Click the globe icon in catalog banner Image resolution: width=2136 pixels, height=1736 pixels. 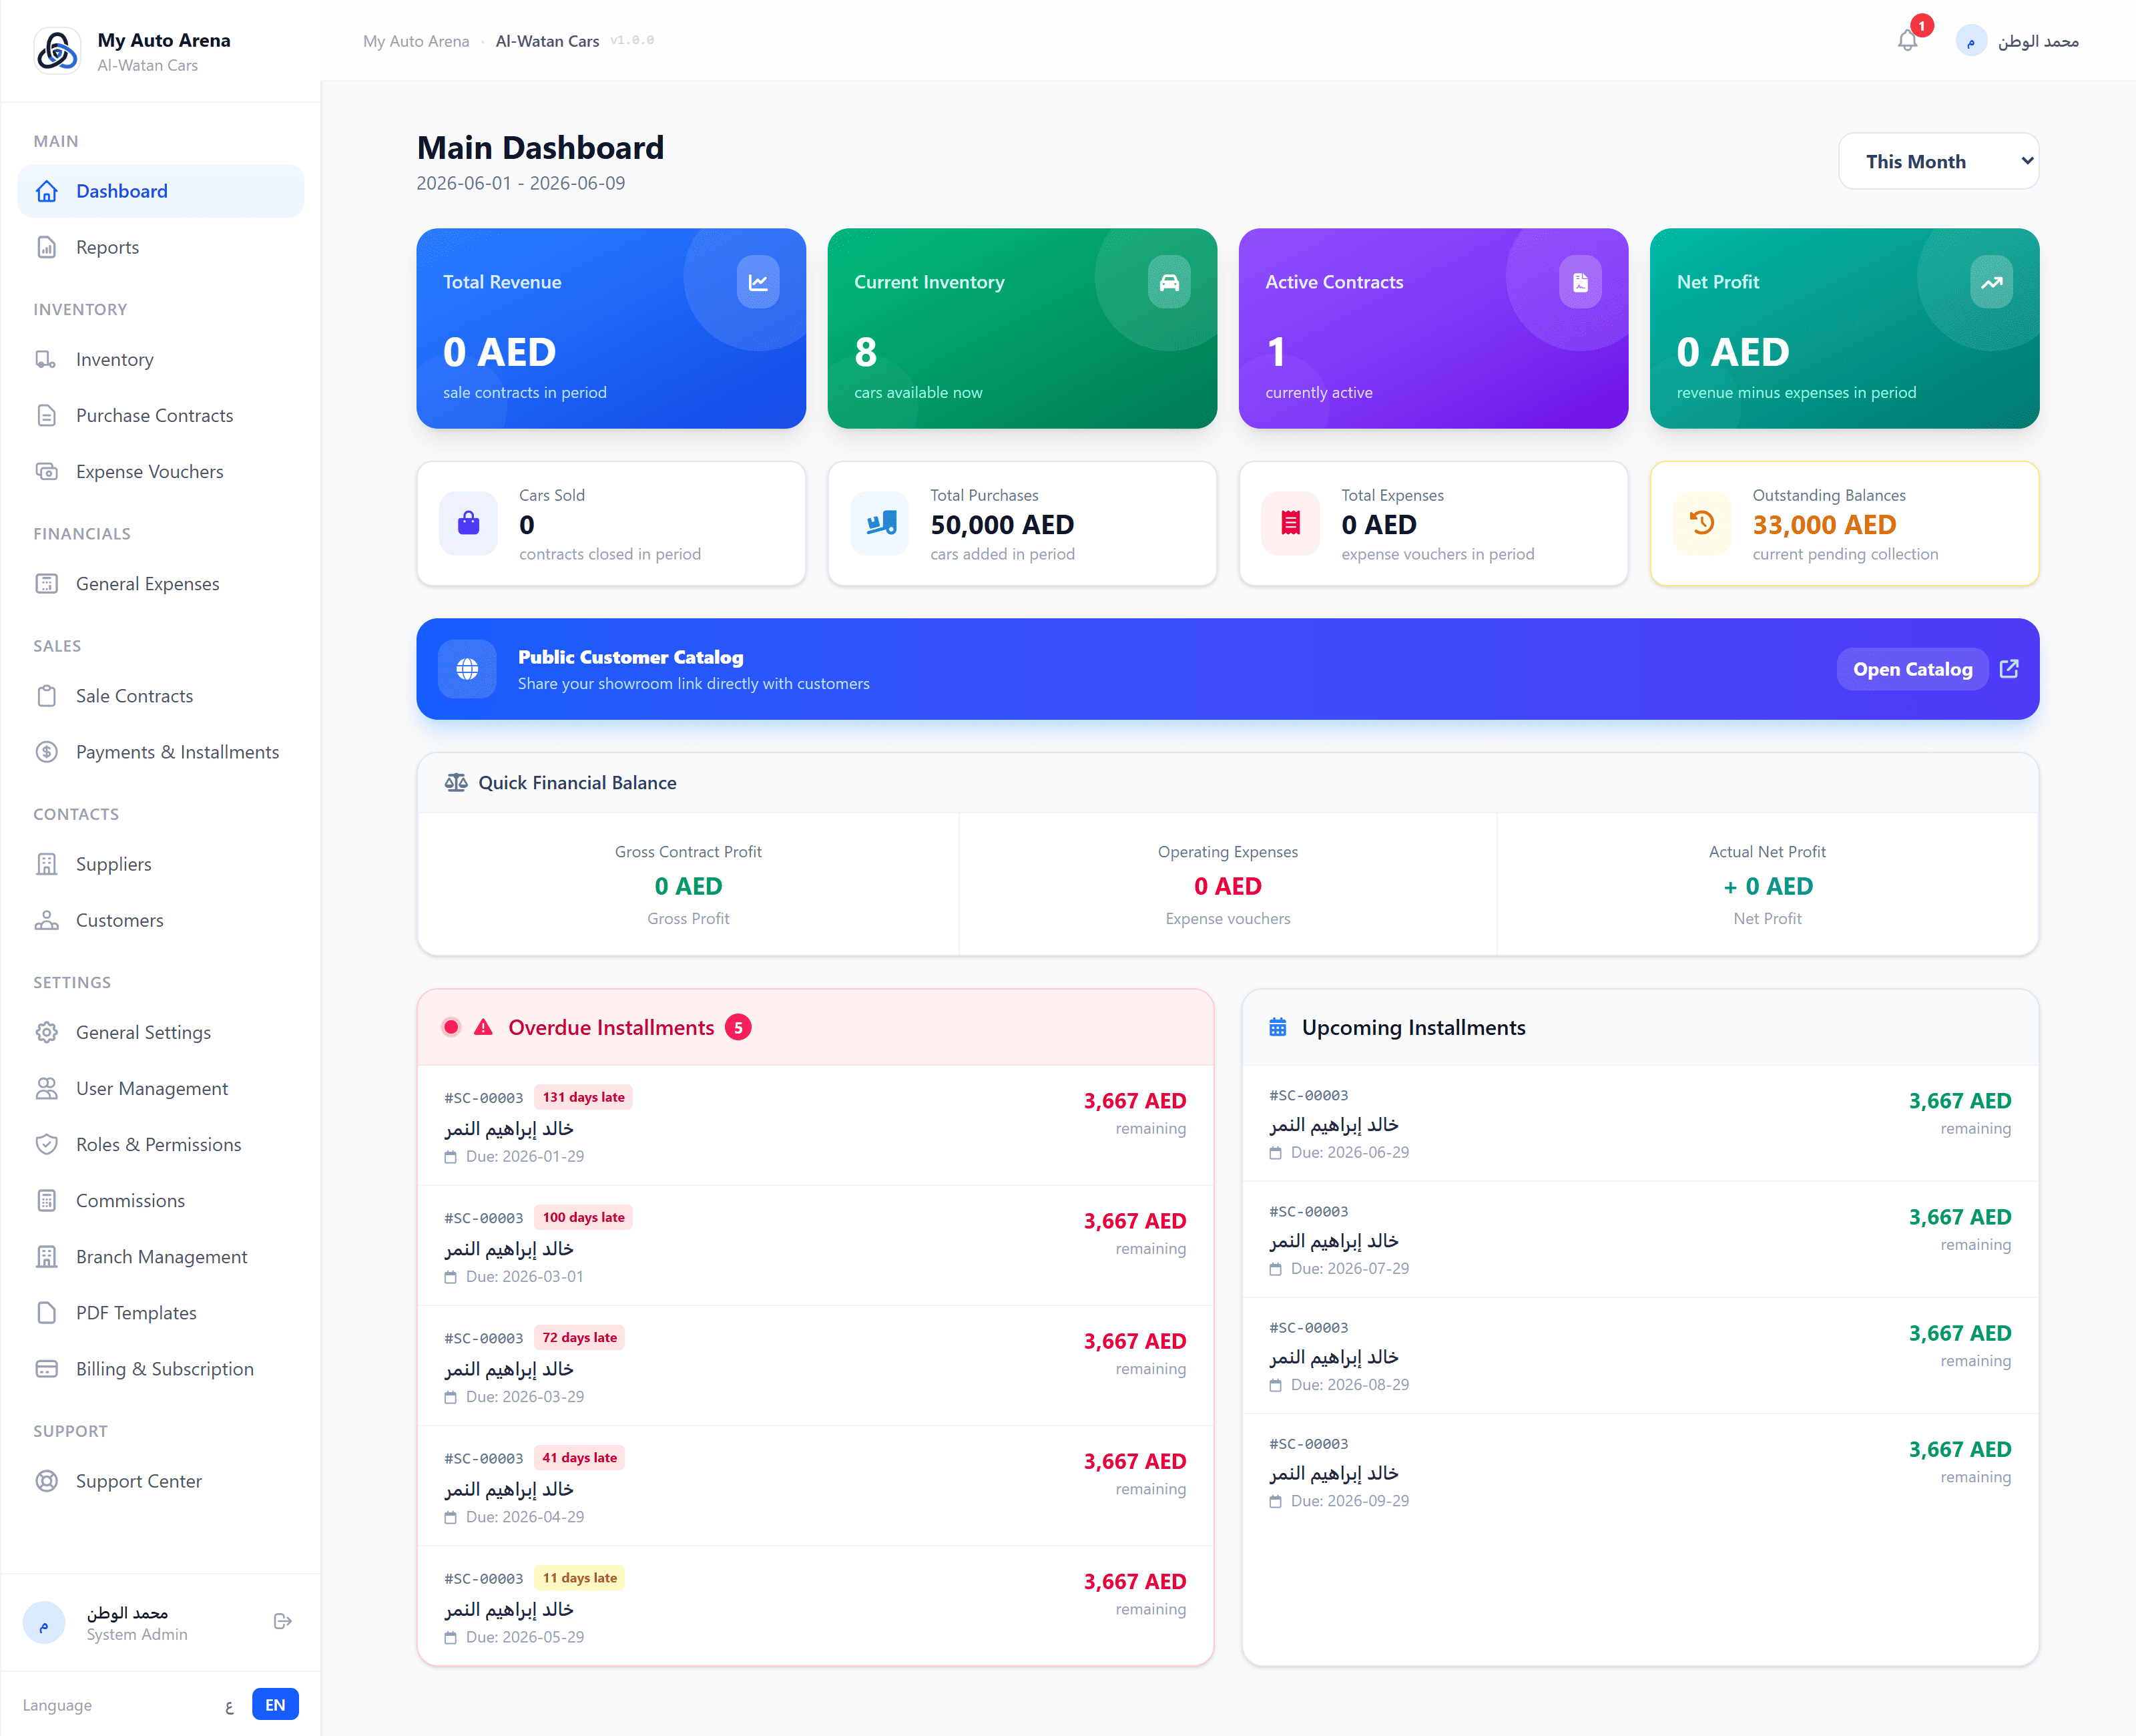(468, 669)
